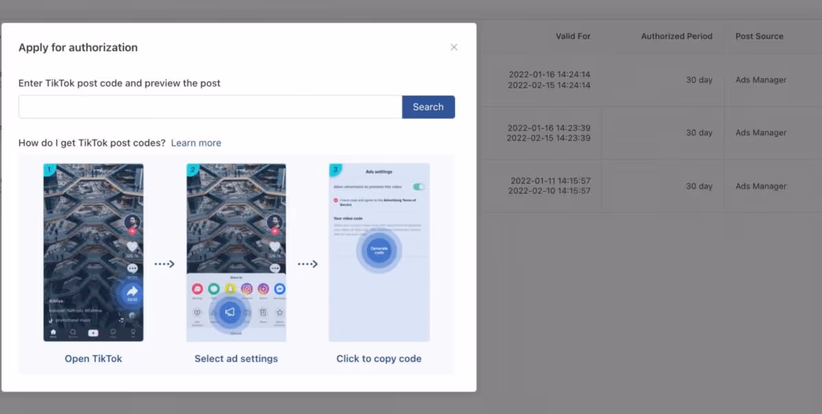Click the 'Select ad settings' caption
This screenshot has height=414, width=822.
point(236,359)
